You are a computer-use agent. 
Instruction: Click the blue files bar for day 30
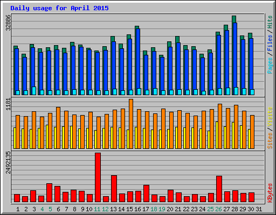(251, 64)
